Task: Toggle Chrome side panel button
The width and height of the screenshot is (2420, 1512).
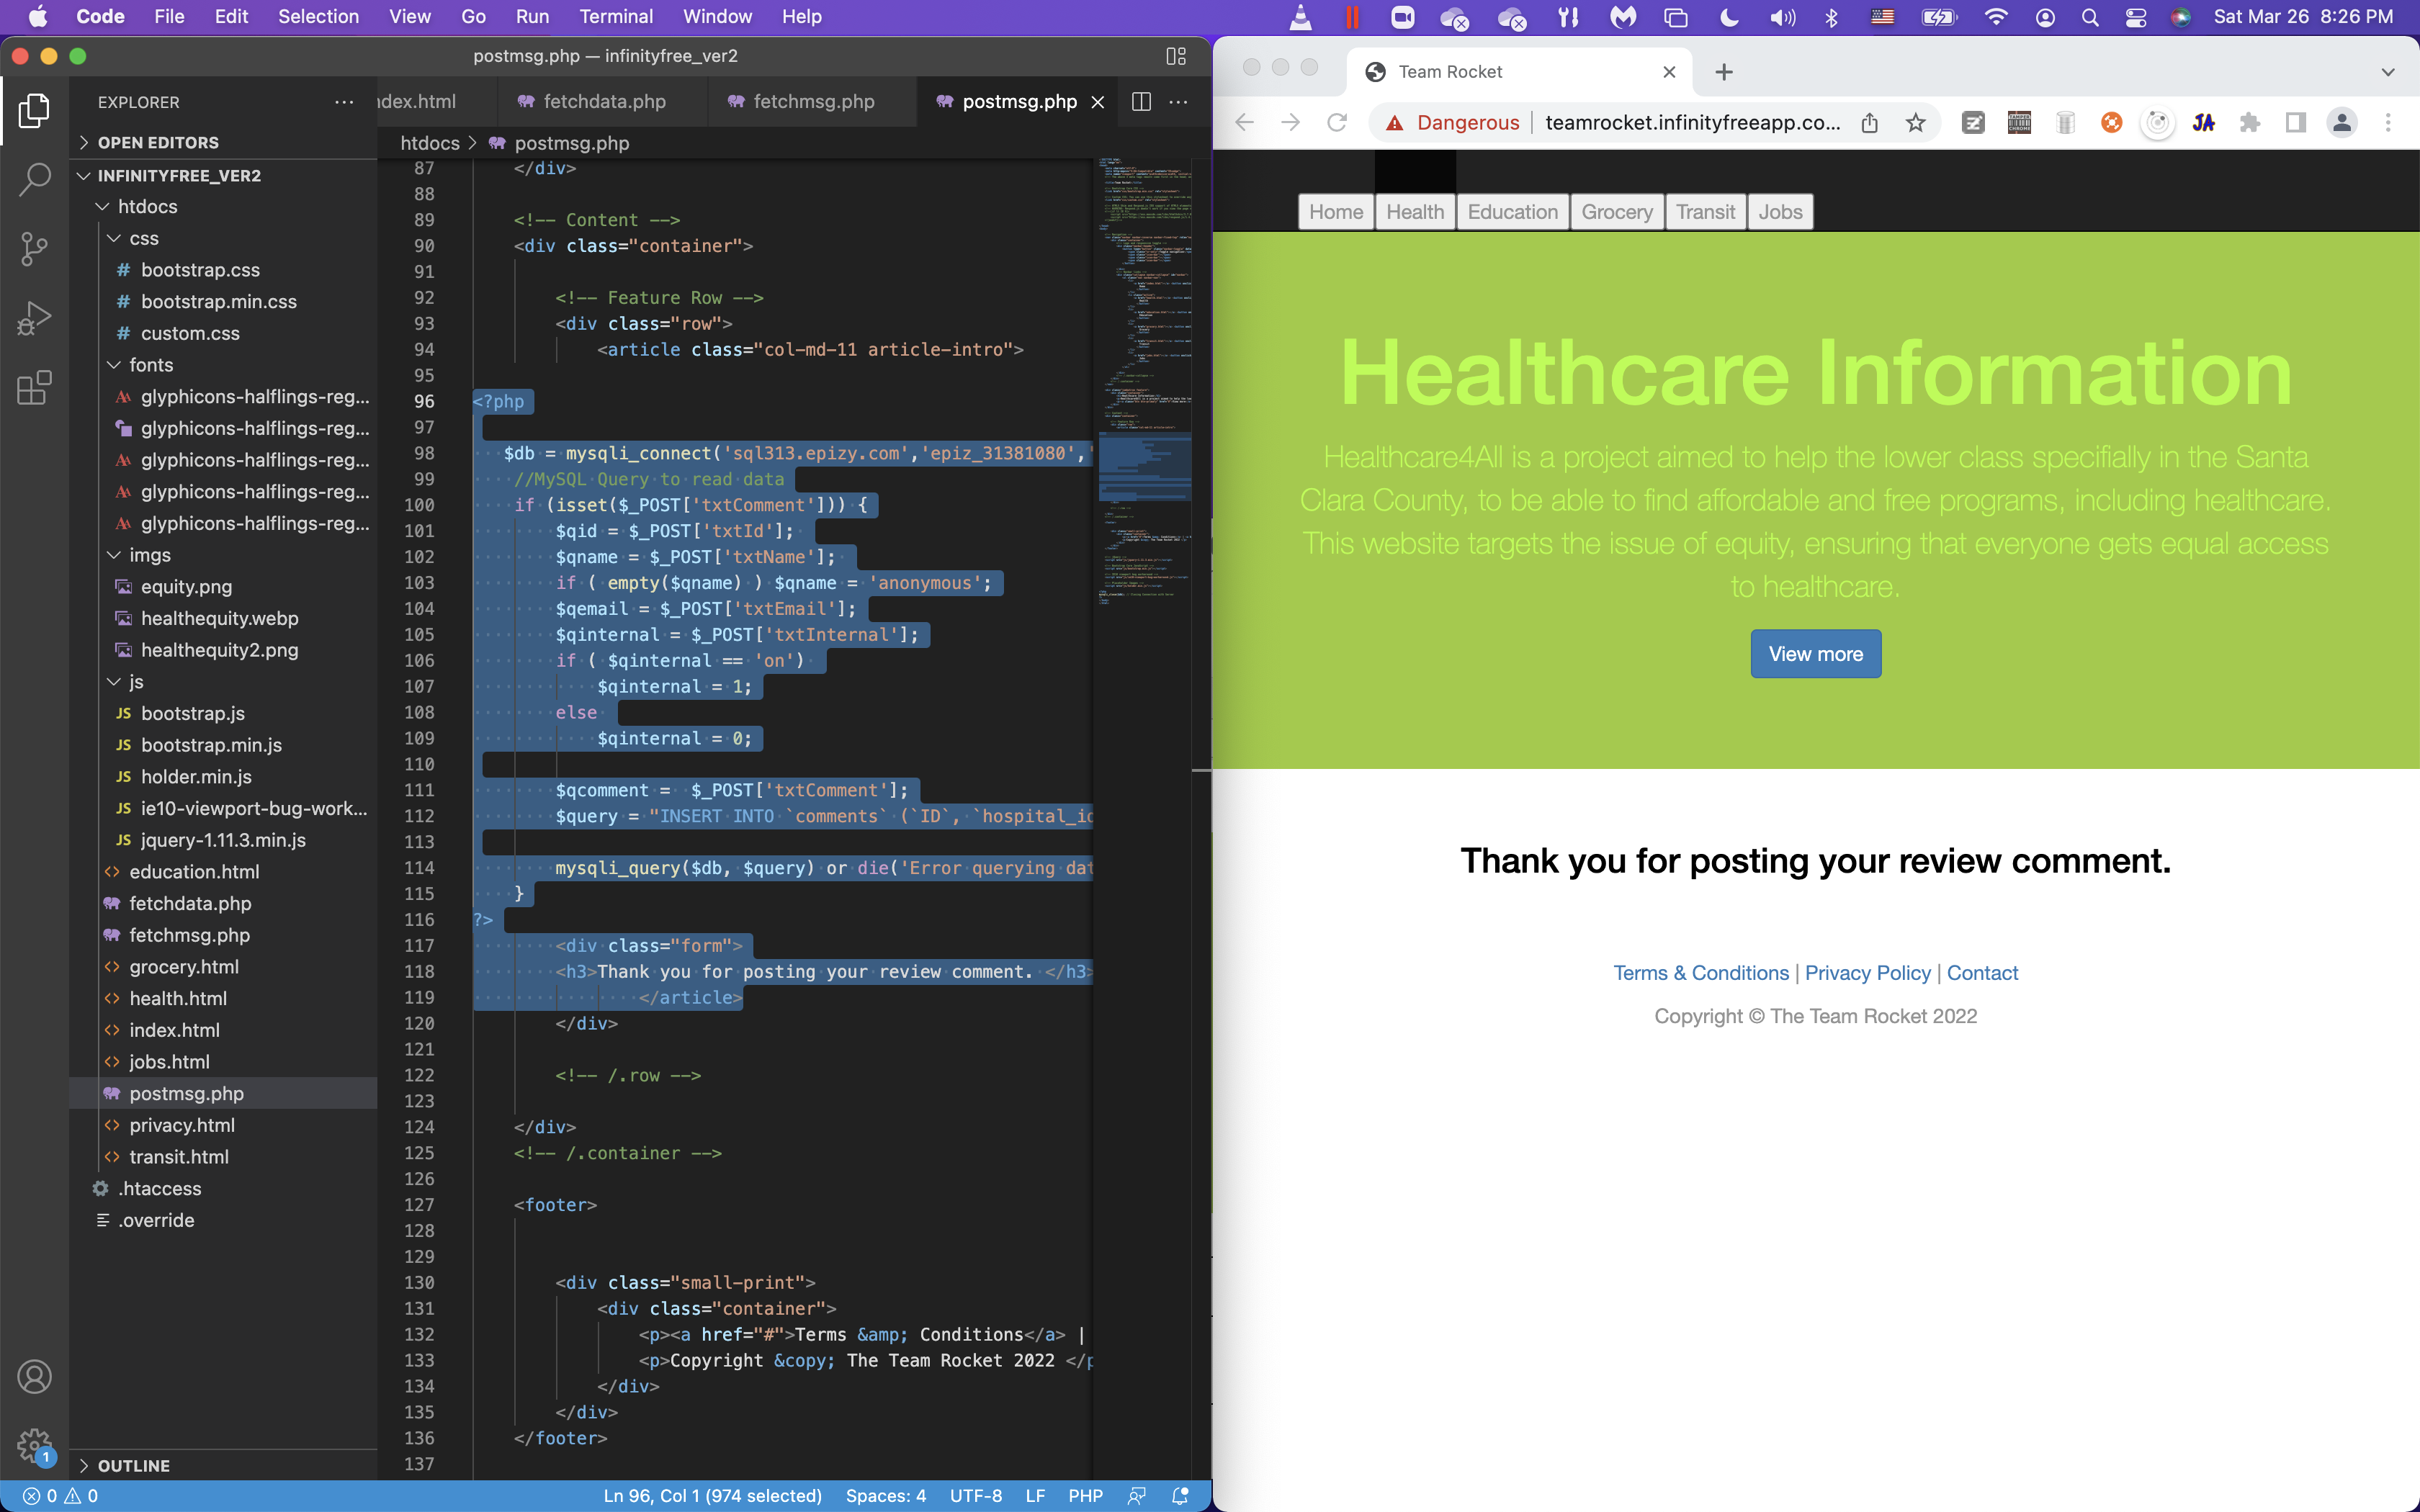Action: click(2296, 123)
